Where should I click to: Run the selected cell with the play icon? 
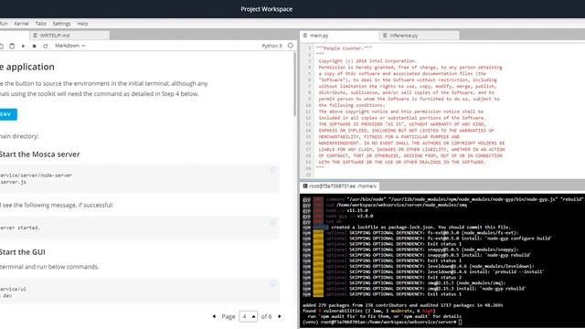click(x=23, y=46)
